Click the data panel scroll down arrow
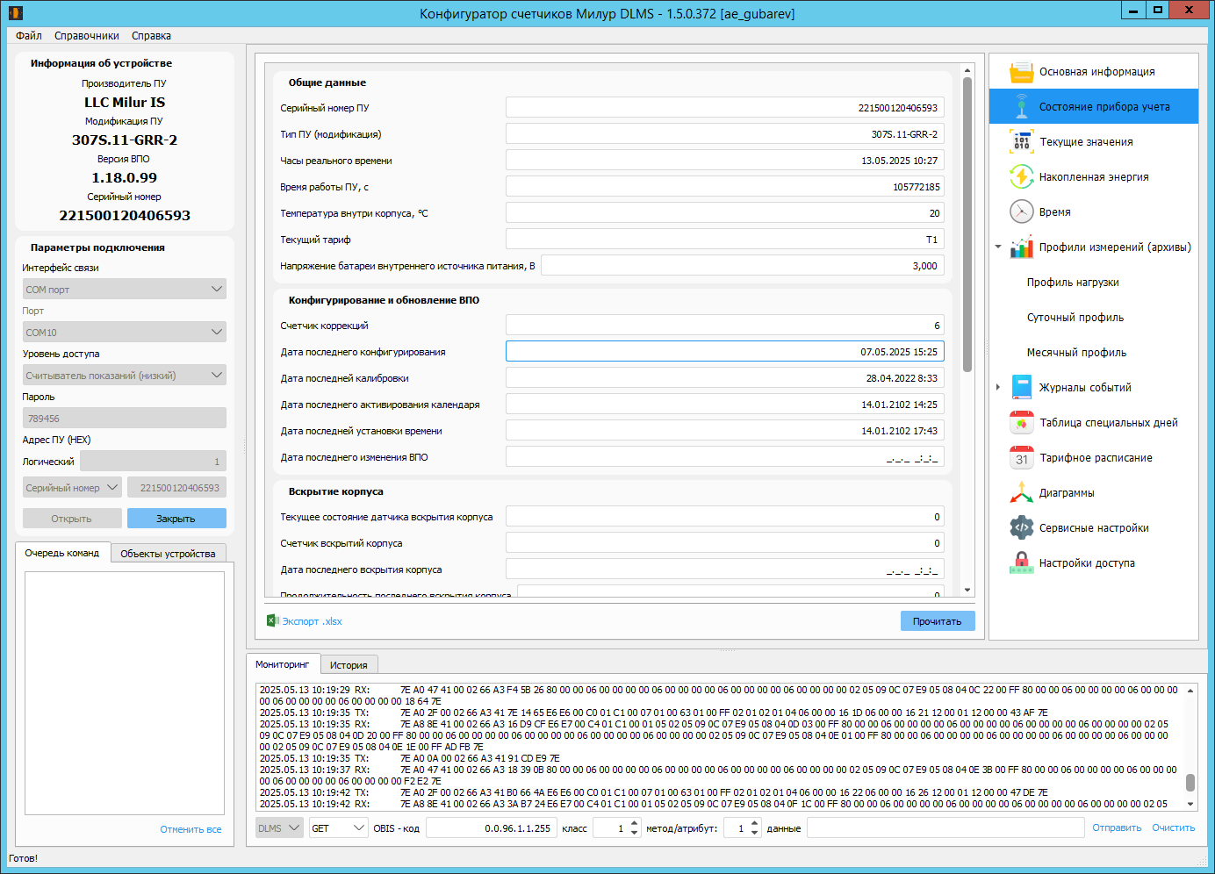The width and height of the screenshot is (1215, 874). tap(967, 591)
